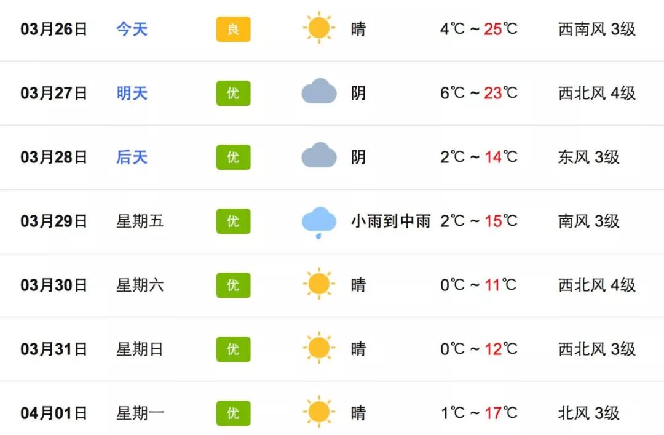Image resolution: width=664 pixels, height=435 pixels.
Task: Click the green 优 badge for 03月29日
Action: click(x=234, y=221)
